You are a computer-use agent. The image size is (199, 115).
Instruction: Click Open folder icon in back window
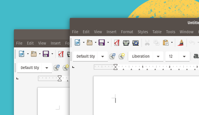click(34, 54)
